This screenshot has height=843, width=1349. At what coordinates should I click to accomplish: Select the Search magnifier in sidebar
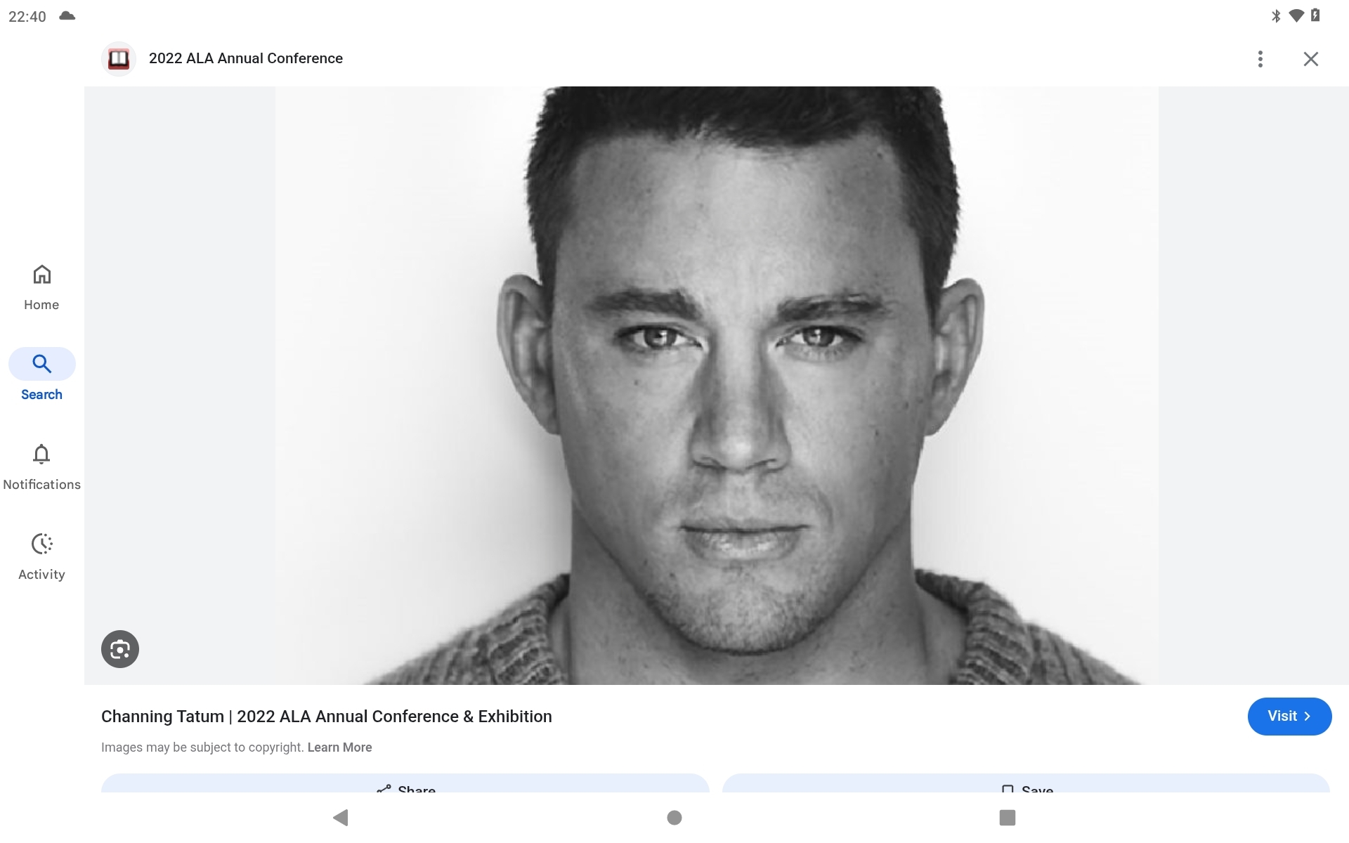(x=41, y=364)
